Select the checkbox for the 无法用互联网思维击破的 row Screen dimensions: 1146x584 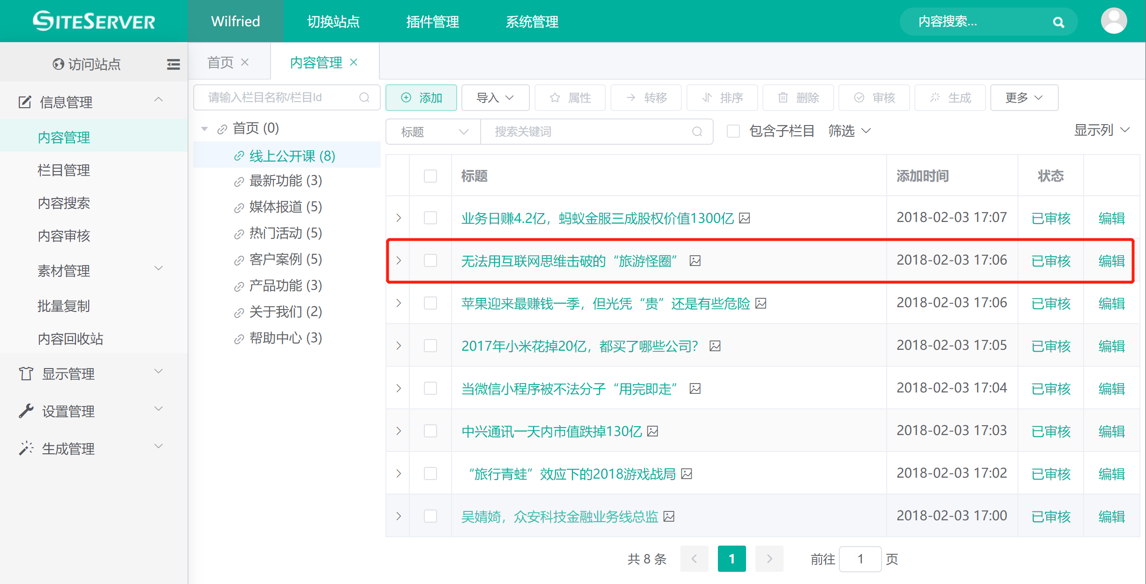[430, 260]
